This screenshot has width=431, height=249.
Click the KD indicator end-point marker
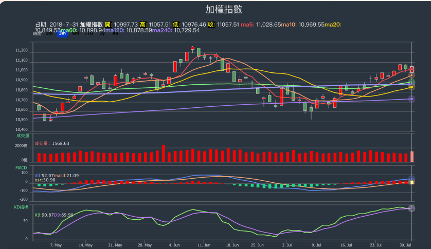point(411,208)
